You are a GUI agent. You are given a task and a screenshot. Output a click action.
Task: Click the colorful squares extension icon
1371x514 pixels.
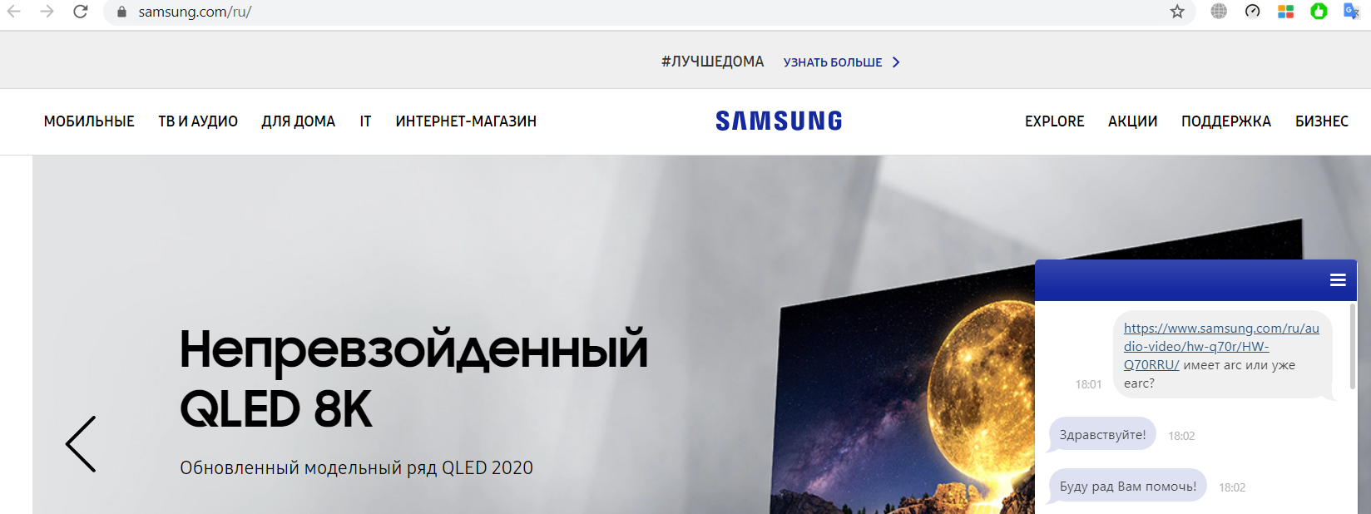tap(1285, 12)
